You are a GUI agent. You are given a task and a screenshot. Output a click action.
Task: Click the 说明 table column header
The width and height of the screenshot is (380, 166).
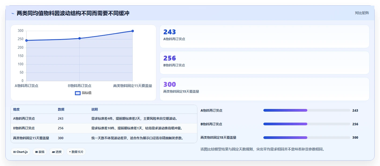95,110
